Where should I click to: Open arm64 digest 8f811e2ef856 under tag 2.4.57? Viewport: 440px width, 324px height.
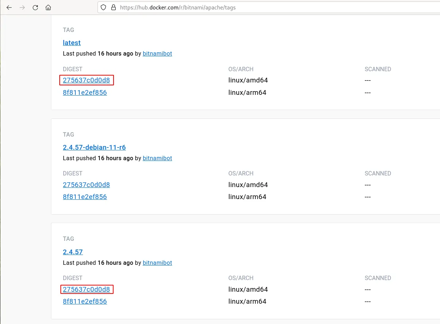(85, 301)
